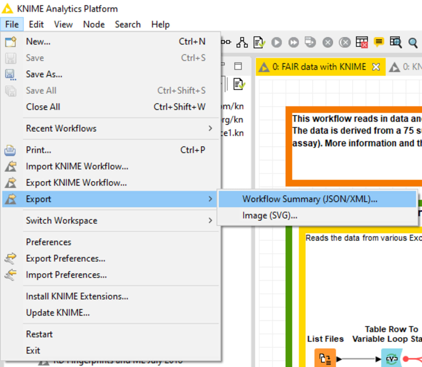The width and height of the screenshot is (422, 367).
Task: Choose Close All in the menu
Action: tap(111, 107)
